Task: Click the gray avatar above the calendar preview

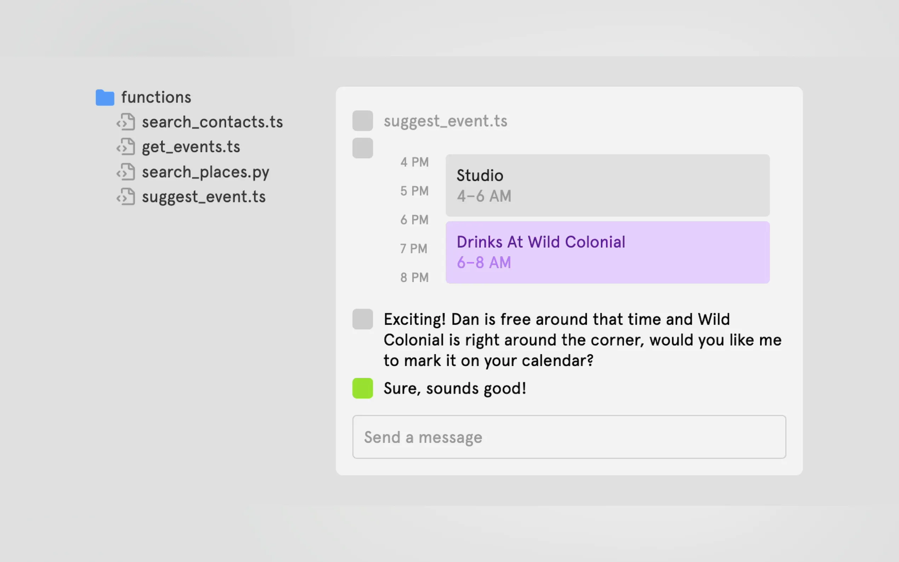Action: click(x=362, y=148)
